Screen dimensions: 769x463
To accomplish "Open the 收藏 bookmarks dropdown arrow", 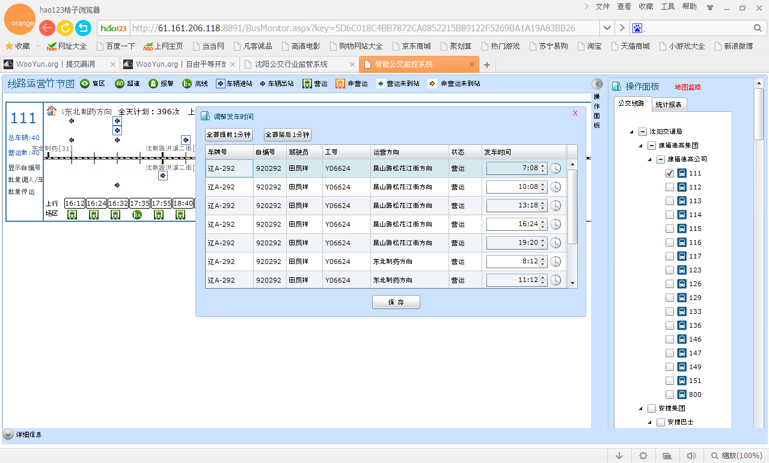I will coord(38,46).
